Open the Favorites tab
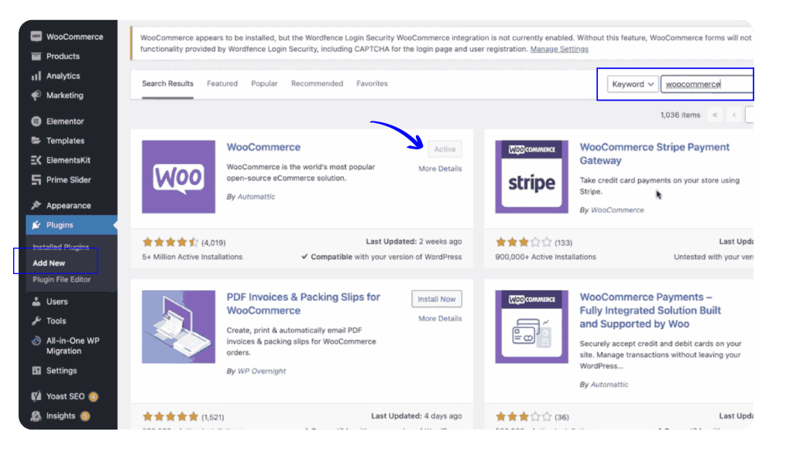793x469 pixels. (x=372, y=84)
